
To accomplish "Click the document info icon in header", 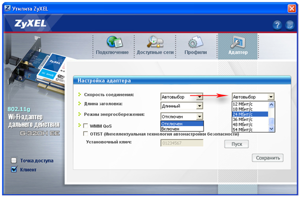I will [290, 25].
